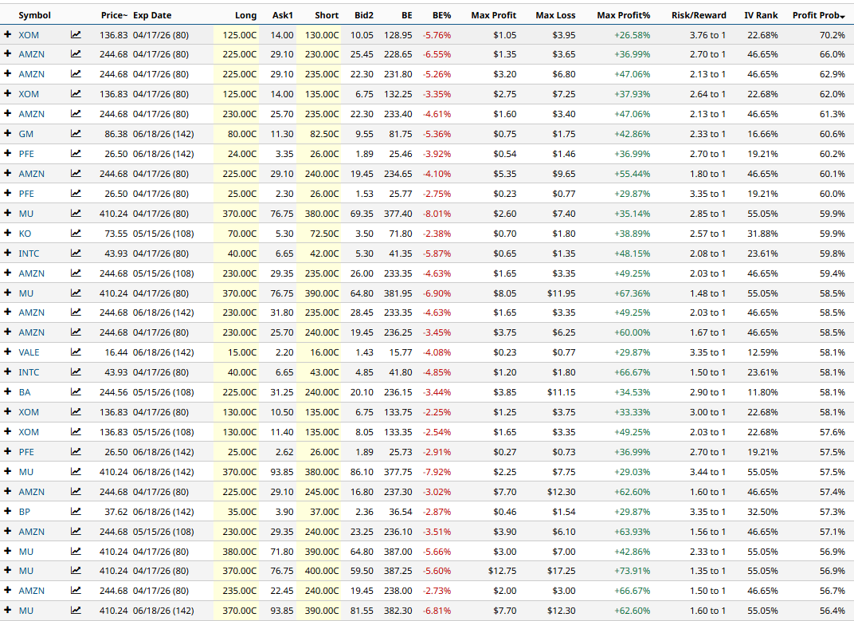Click chart icon for MU 380.00C/390.00C row
Viewport: 854px width, 621px height.
[76, 551]
